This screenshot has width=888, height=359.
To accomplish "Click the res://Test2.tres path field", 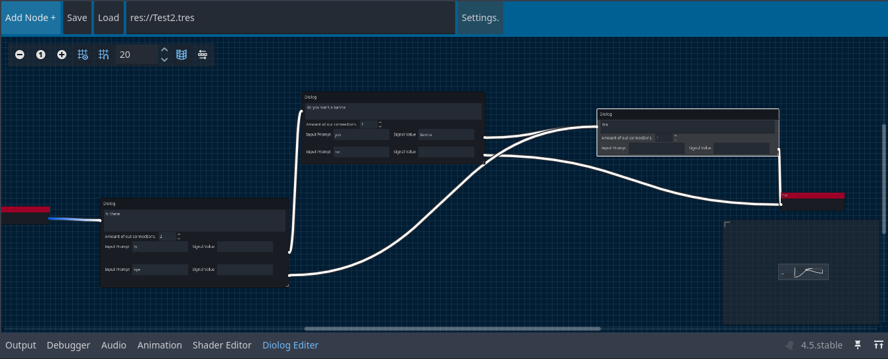I will [290, 18].
